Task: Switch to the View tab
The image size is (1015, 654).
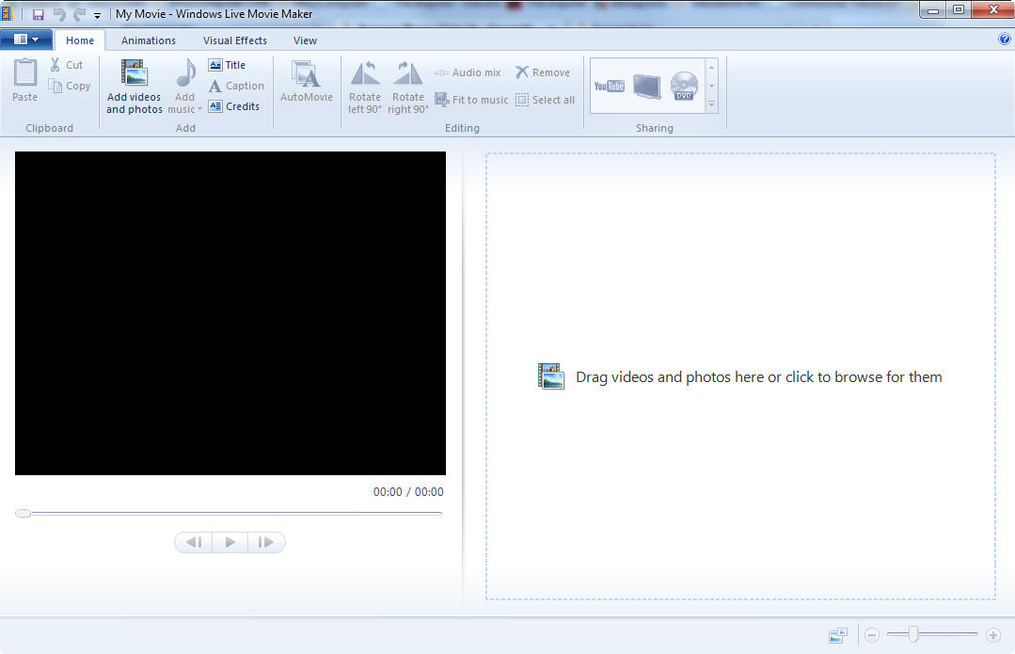Action: point(305,40)
